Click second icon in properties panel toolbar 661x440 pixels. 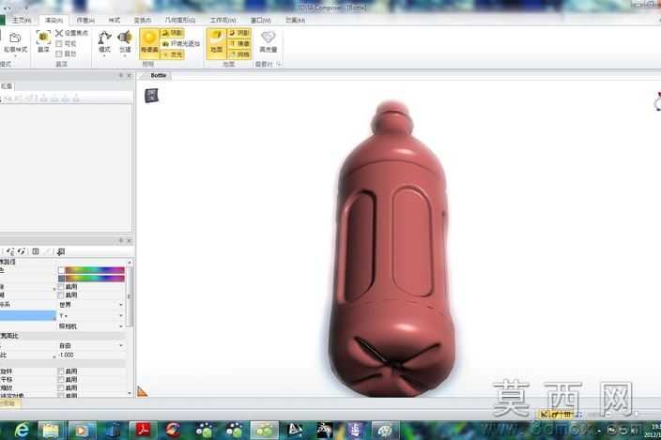(21, 251)
